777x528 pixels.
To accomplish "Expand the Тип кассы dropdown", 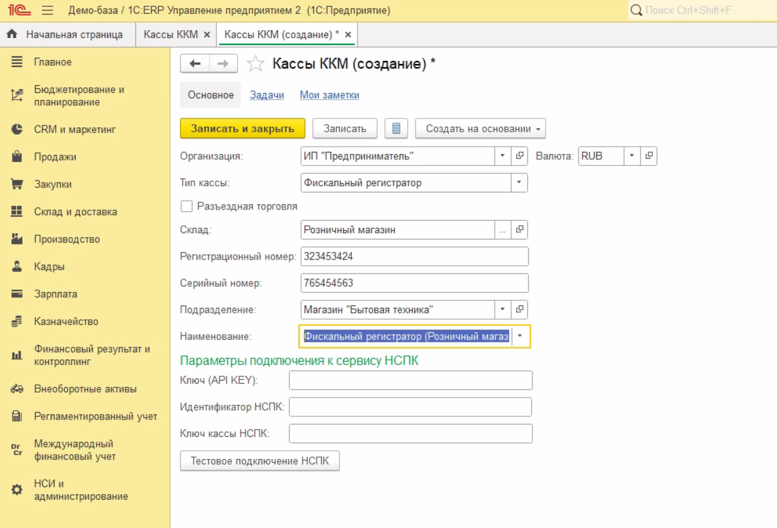I will (x=519, y=183).
